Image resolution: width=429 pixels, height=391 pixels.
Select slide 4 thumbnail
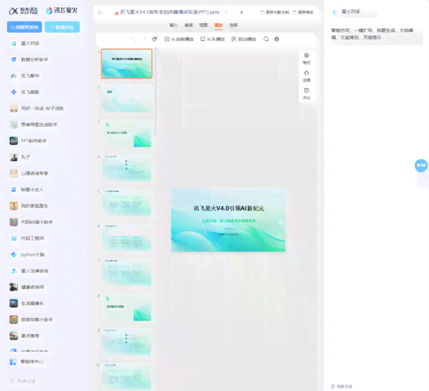coord(127,168)
